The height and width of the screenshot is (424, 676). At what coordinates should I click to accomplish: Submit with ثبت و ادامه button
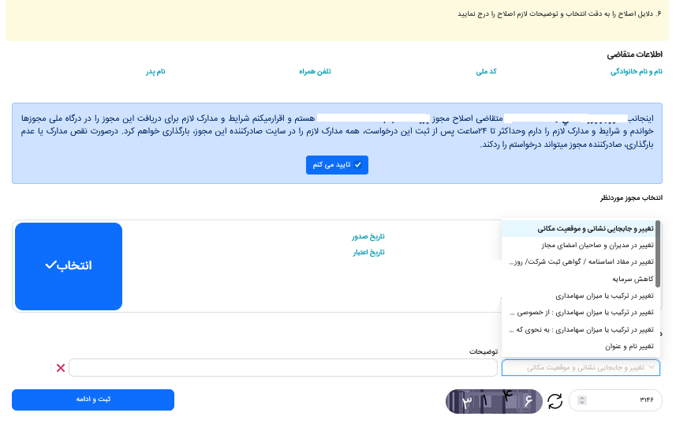93,400
